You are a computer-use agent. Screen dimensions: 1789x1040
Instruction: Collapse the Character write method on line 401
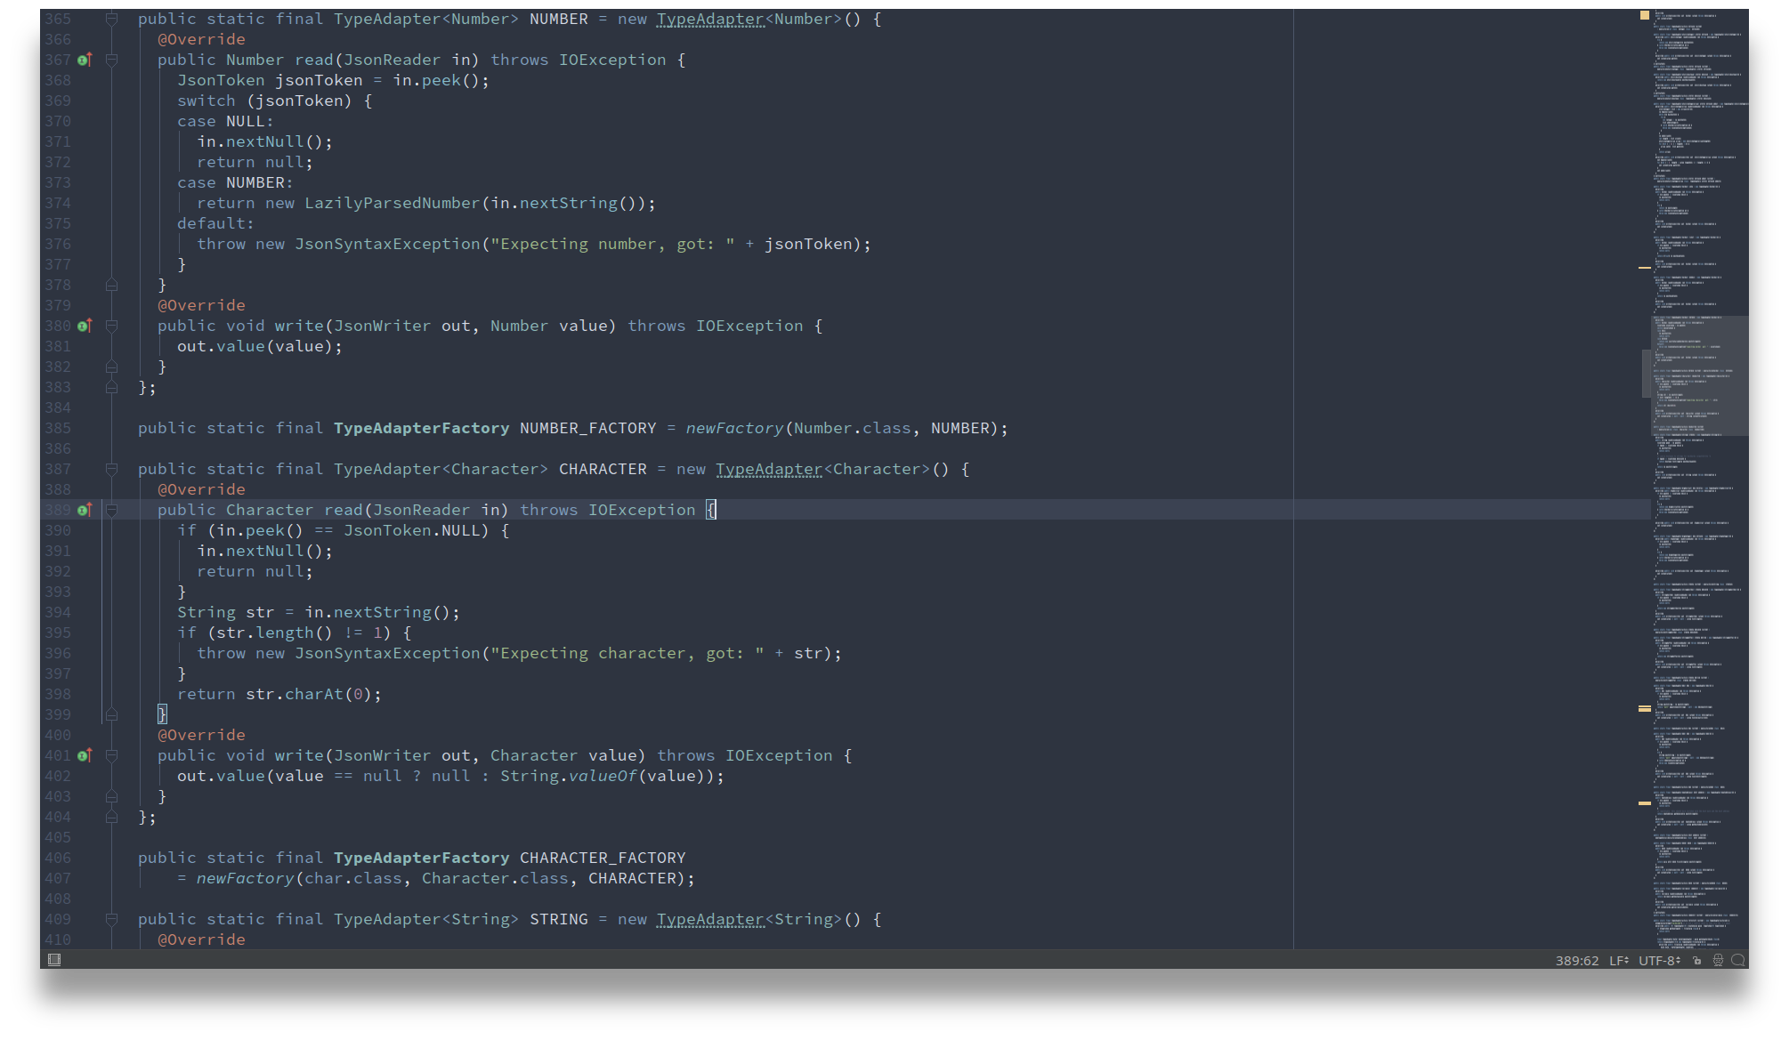[x=111, y=755]
